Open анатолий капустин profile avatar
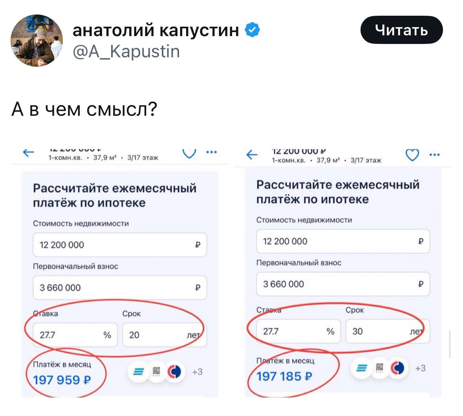 pyautogui.click(x=37, y=41)
